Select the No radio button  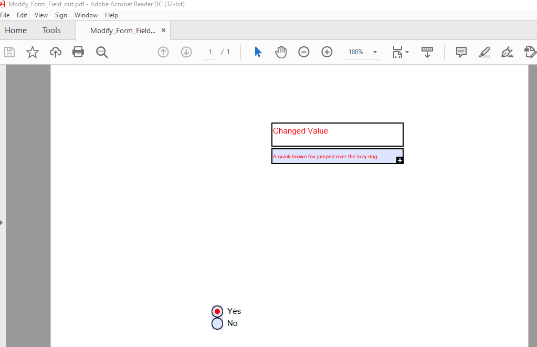[x=217, y=323]
